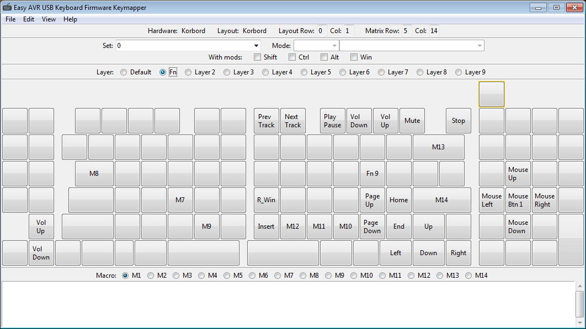This screenshot has width=586, height=329.
Task: Choose the Layer 5 radio button
Action: [x=304, y=72]
